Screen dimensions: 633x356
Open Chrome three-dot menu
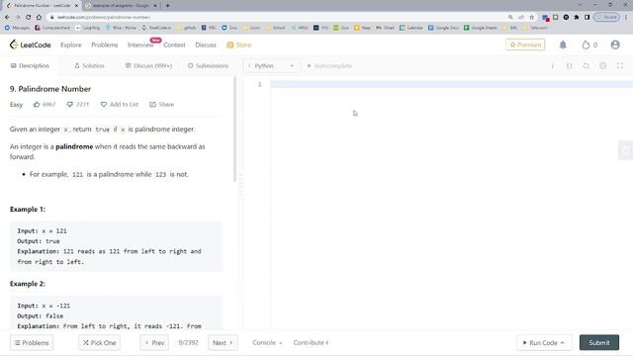point(626,17)
